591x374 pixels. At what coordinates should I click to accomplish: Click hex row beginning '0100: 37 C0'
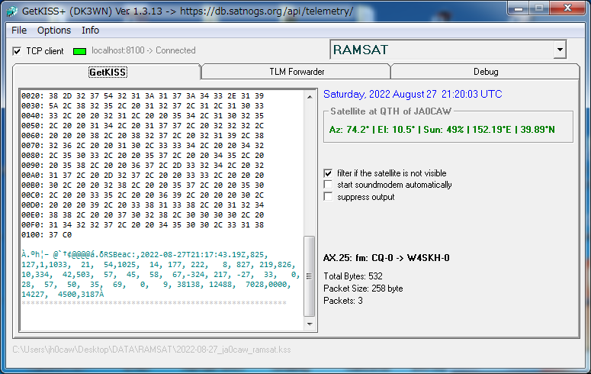pyautogui.click(x=47, y=235)
